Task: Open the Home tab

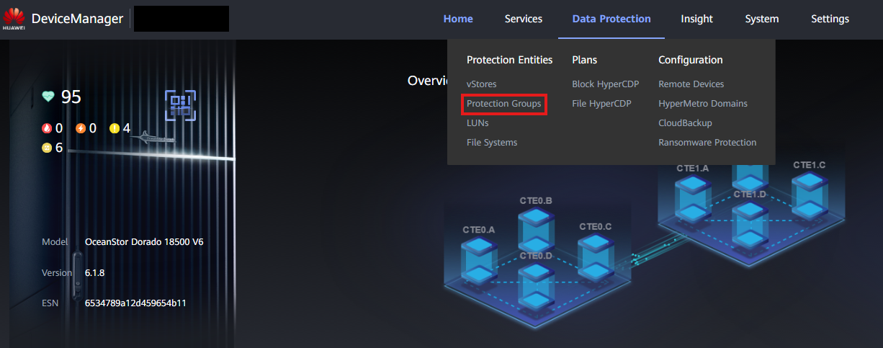Action: pyautogui.click(x=458, y=19)
